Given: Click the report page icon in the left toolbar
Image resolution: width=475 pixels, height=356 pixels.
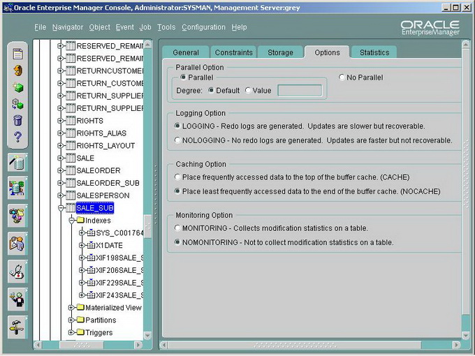Looking at the screenshot, I should (x=17, y=54).
